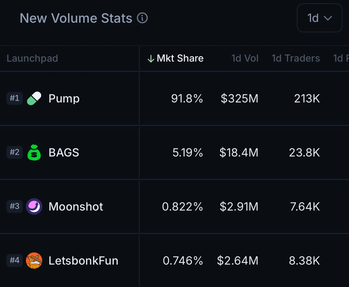The image size is (349, 287).
Task: Click the #1 rank badge beside Pump
Action: pos(14,98)
